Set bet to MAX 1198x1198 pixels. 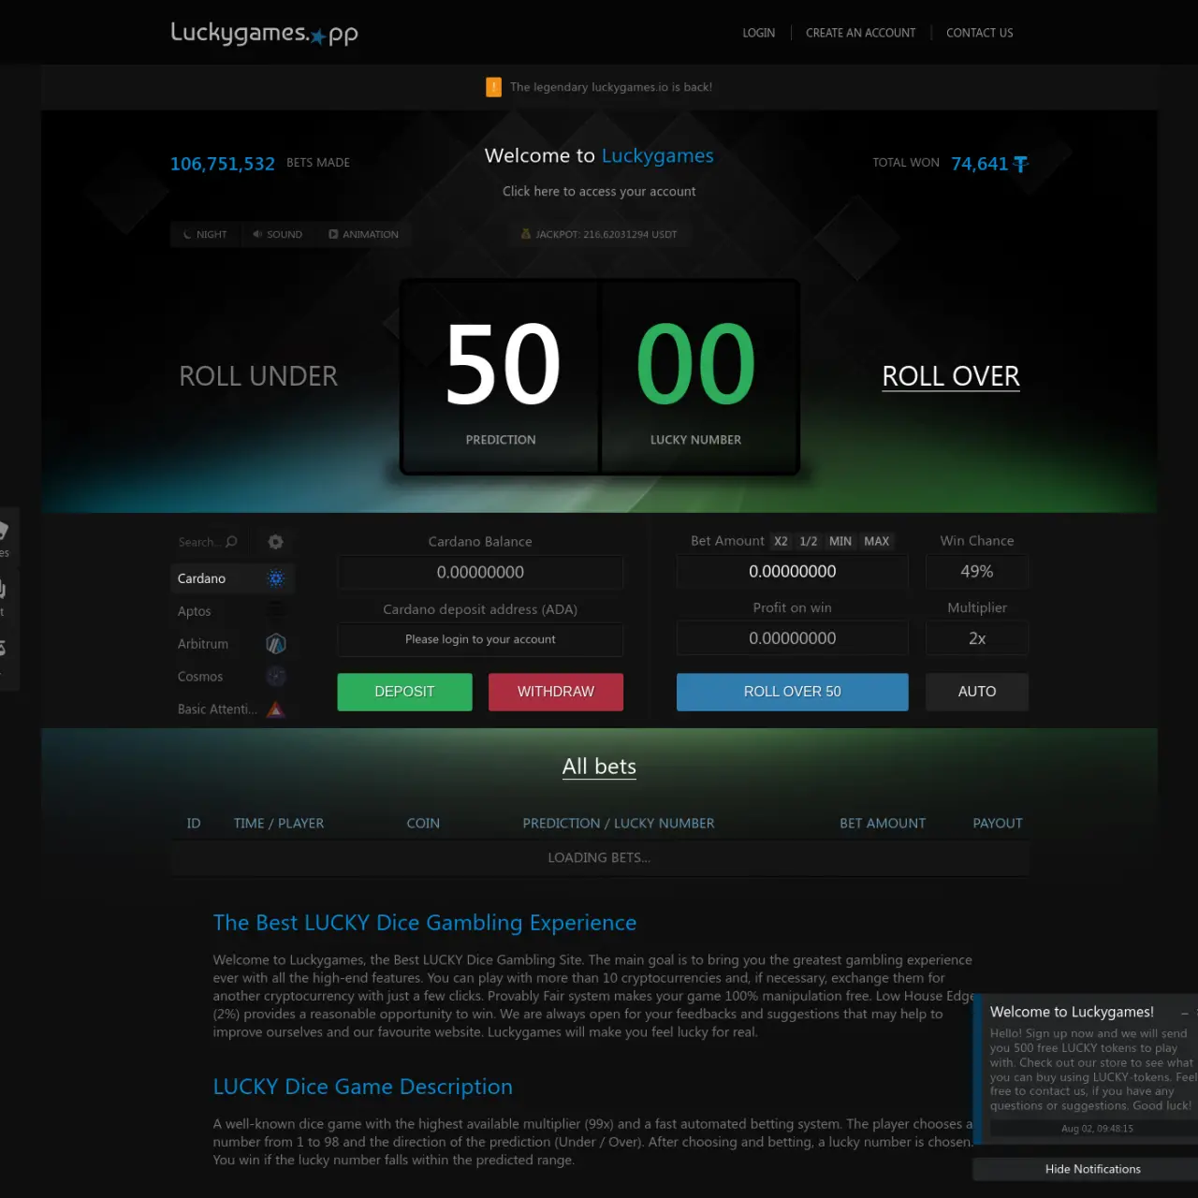(877, 541)
